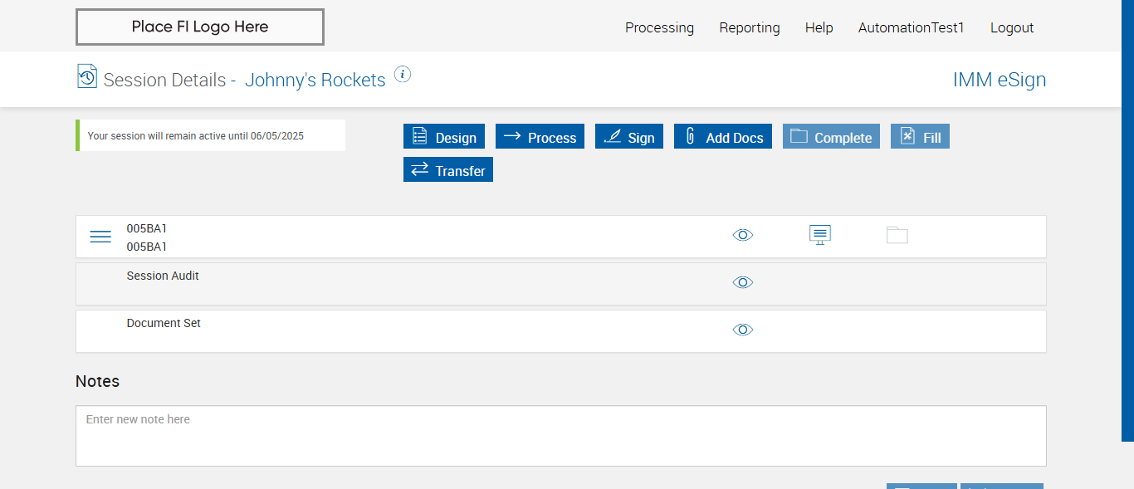Click into the Notes text field
The image size is (1134, 489).
tap(560, 436)
